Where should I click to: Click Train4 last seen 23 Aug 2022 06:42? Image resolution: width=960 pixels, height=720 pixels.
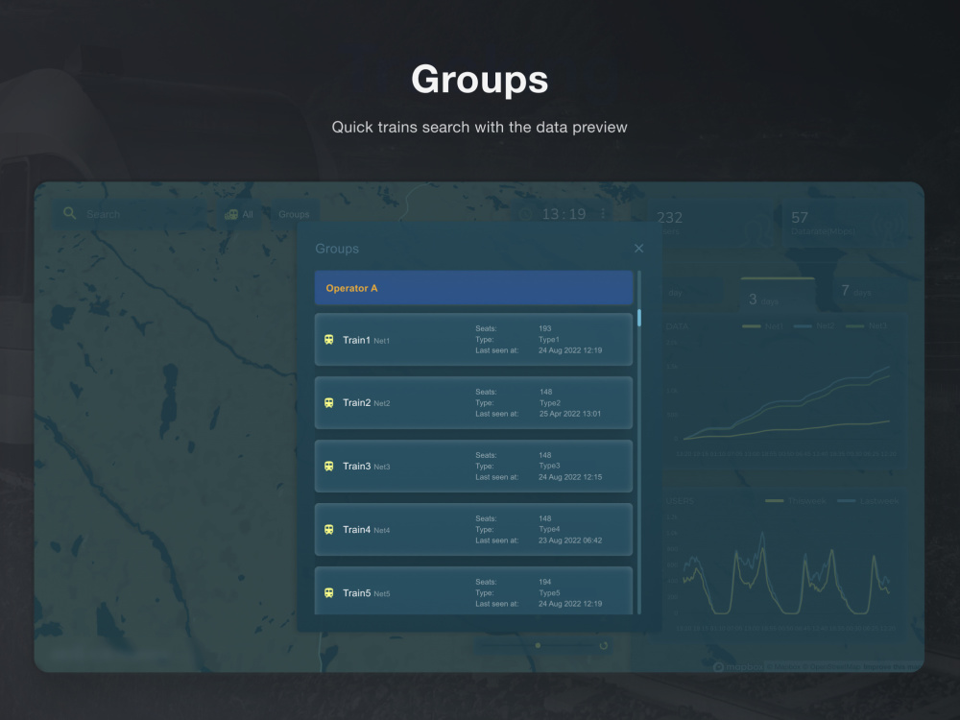(x=570, y=540)
